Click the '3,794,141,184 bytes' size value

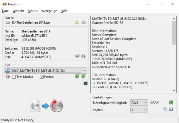click(35, 53)
